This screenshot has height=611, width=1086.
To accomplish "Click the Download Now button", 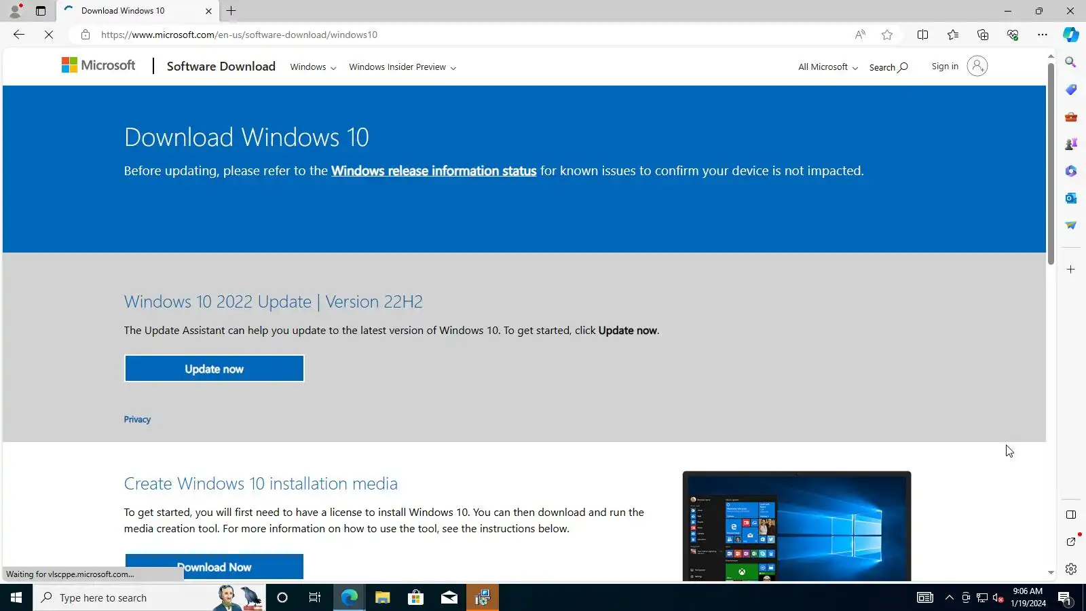I will [x=214, y=567].
